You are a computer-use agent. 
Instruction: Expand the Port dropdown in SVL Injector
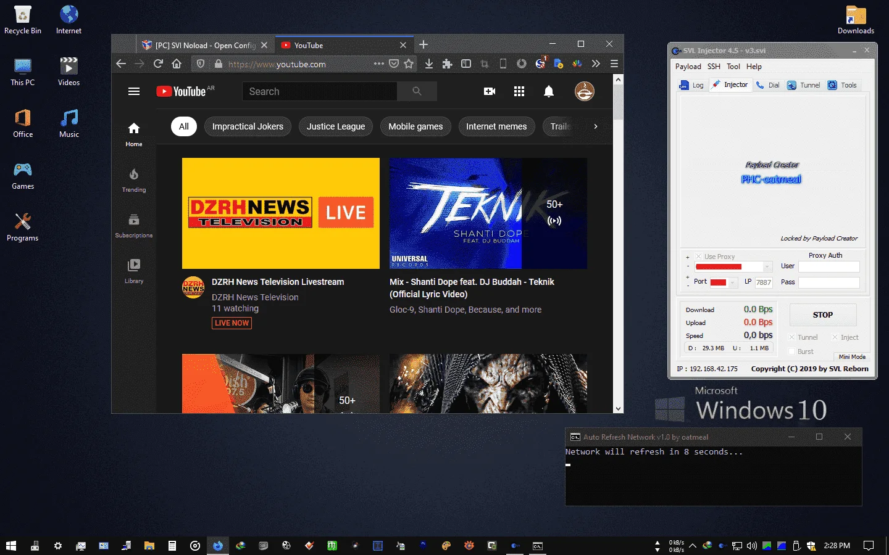(x=733, y=282)
